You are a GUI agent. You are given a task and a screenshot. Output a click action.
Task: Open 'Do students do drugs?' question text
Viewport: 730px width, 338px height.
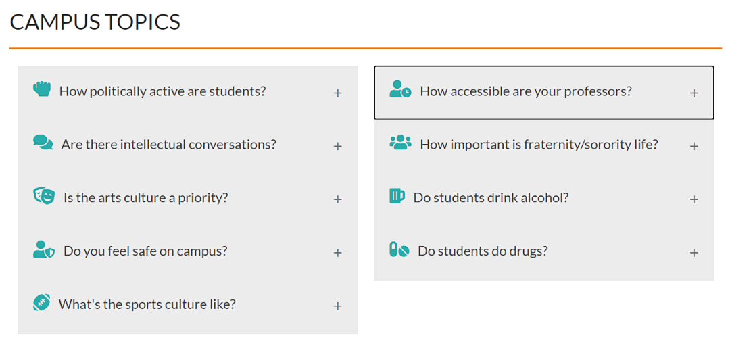coord(483,251)
